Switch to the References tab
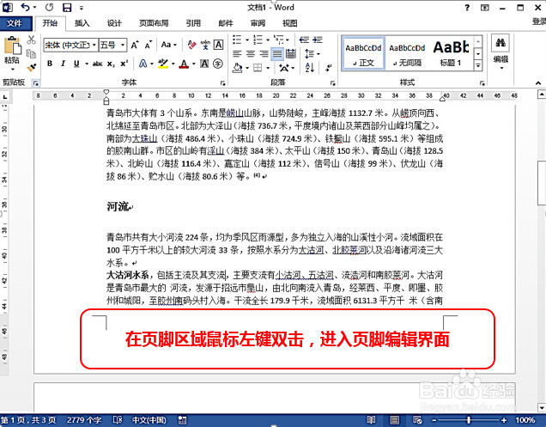 tap(193, 23)
